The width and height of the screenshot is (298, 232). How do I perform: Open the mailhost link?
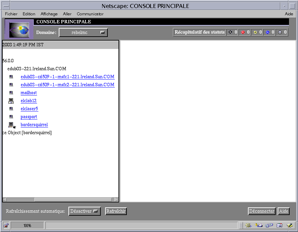tap(29, 93)
